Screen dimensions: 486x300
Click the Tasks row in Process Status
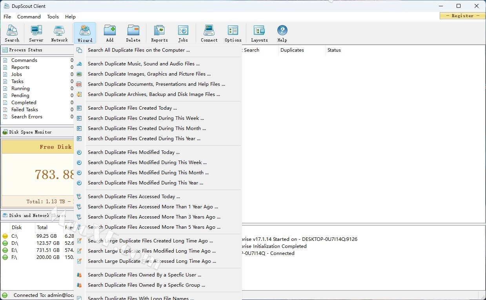[38, 81]
